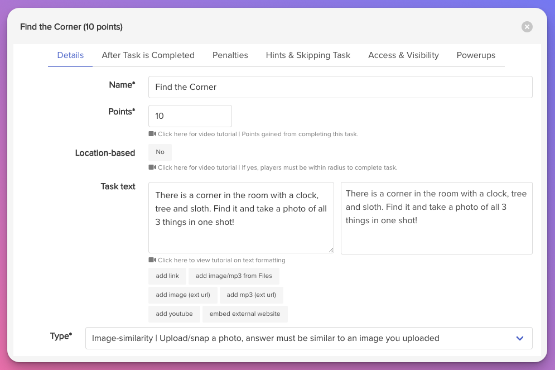Switch to the After Task is Completed tab

tap(148, 55)
